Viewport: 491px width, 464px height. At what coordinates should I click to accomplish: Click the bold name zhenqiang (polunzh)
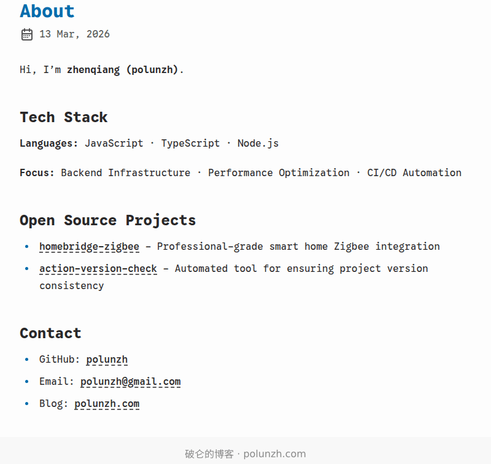pos(123,70)
